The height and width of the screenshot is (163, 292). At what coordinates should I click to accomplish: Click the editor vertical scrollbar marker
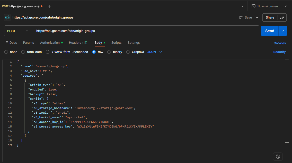pos(287,143)
